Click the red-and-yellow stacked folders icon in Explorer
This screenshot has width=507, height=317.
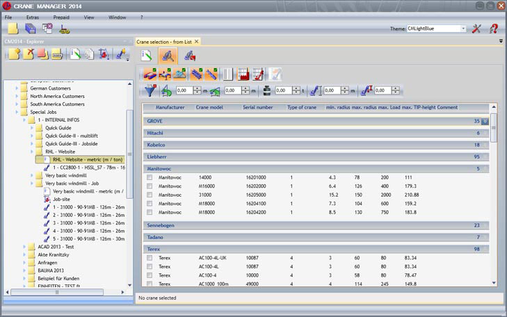coord(42,54)
